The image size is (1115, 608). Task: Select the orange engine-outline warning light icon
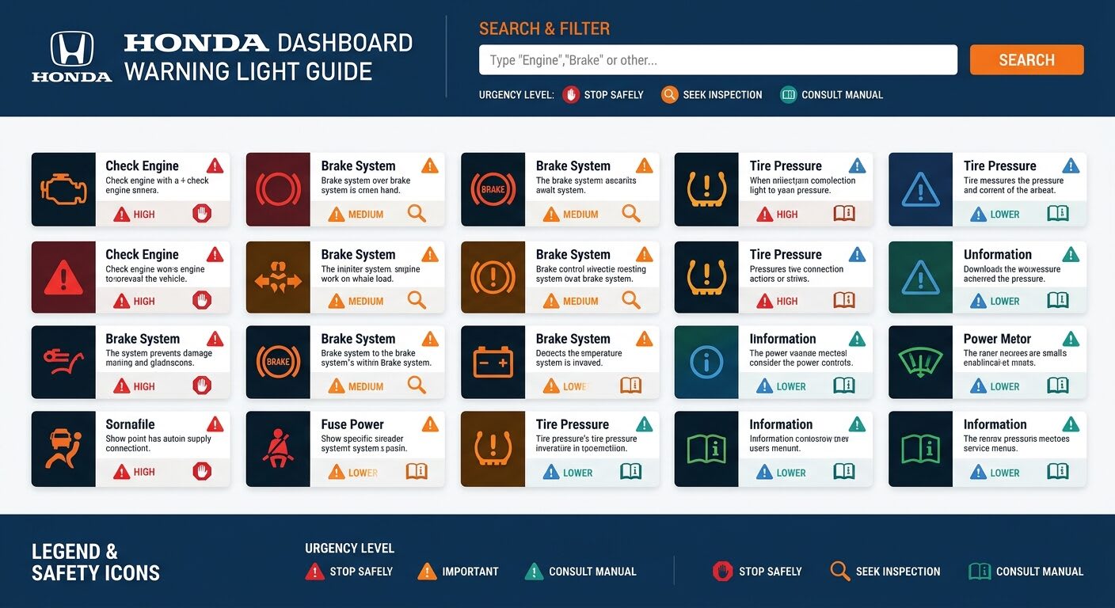point(63,189)
